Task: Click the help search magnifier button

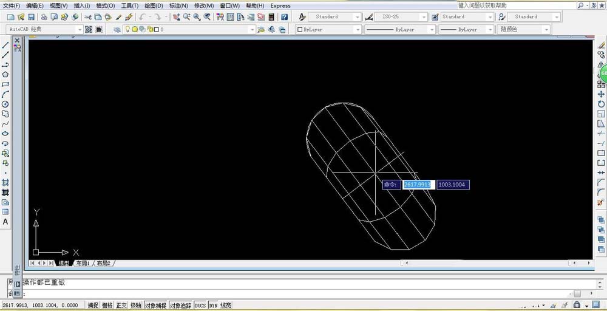Action: (581, 5)
